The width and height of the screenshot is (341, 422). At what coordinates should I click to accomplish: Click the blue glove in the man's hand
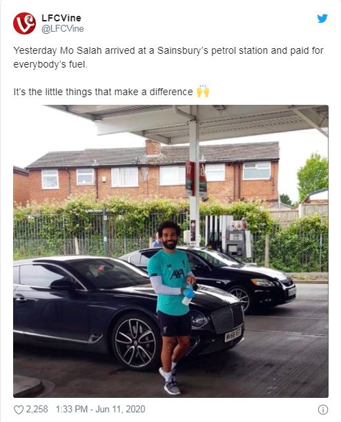pos(189,292)
